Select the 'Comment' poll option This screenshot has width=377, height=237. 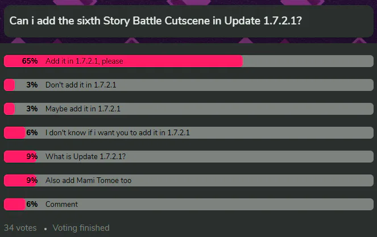point(189,204)
